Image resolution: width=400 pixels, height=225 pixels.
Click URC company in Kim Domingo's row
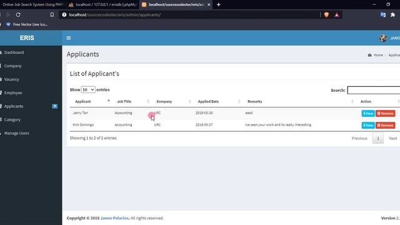157,125
